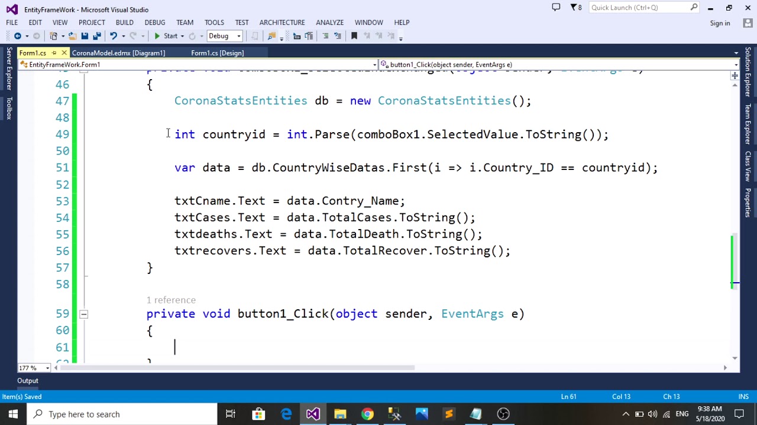Image resolution: width=757 pixels, height=425 pixels.
Task: Open the Toolbox side tab
Action: (9, 107)
